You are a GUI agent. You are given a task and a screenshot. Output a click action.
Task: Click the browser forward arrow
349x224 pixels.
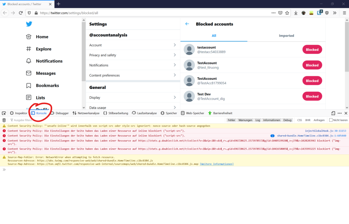13,13
